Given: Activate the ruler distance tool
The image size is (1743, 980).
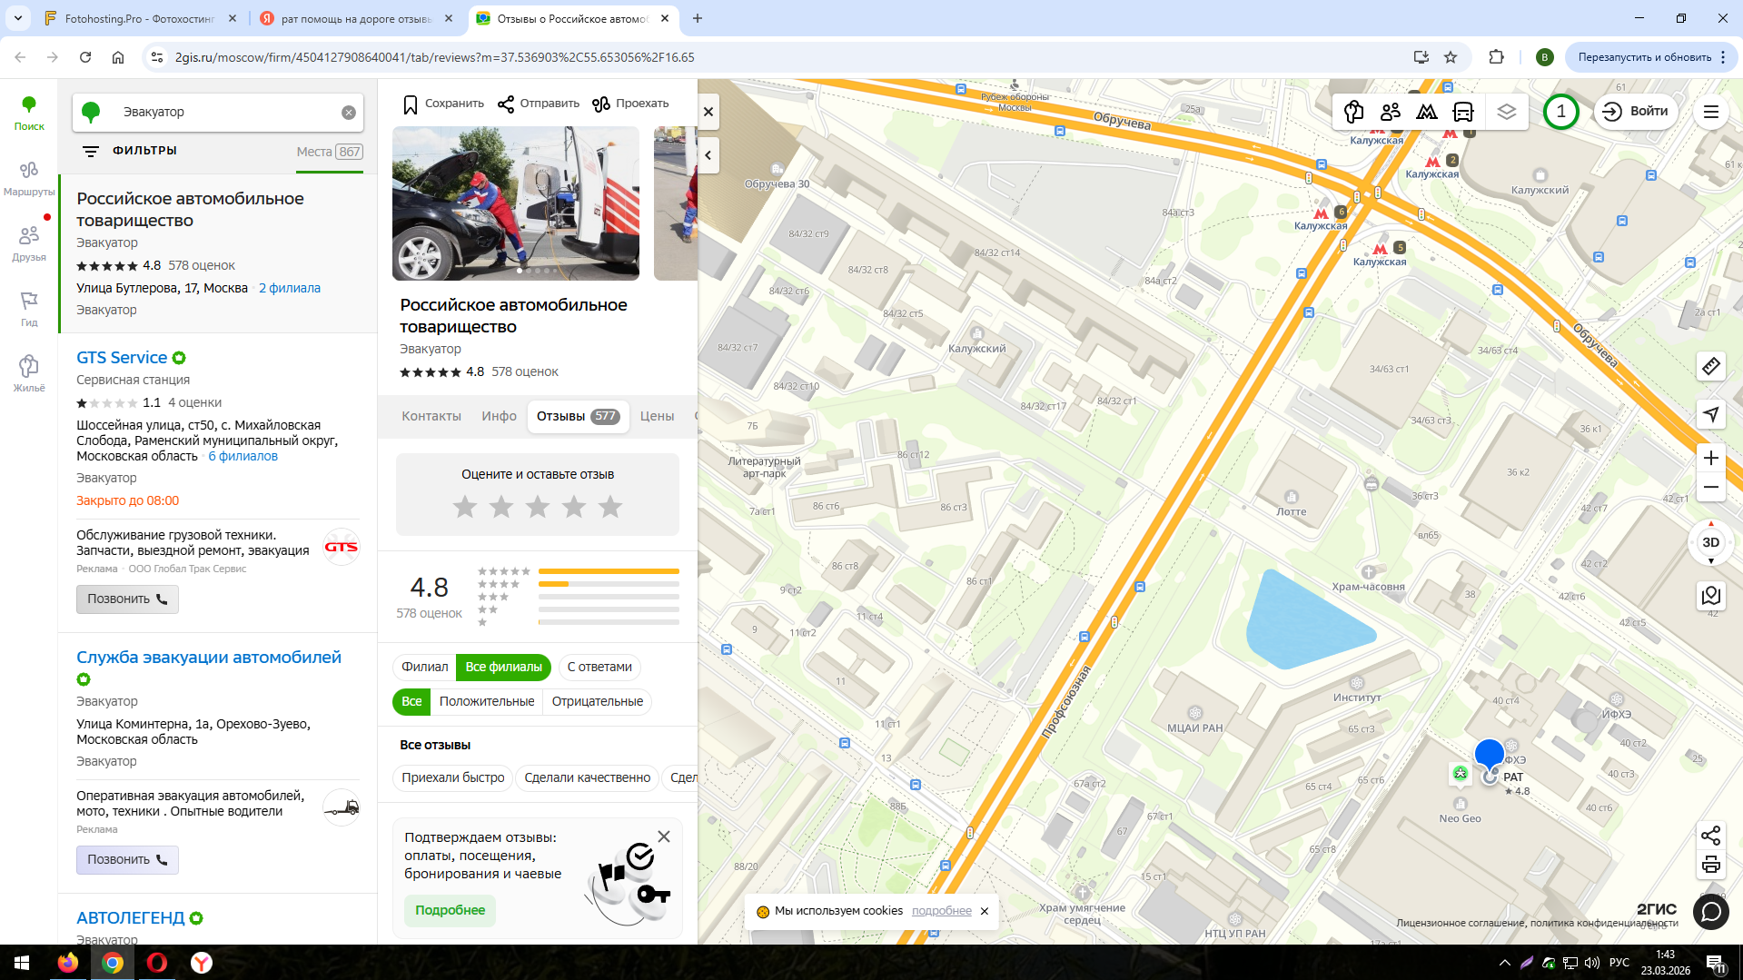Looking at the screenshot, I should (x=1711, y=366).
